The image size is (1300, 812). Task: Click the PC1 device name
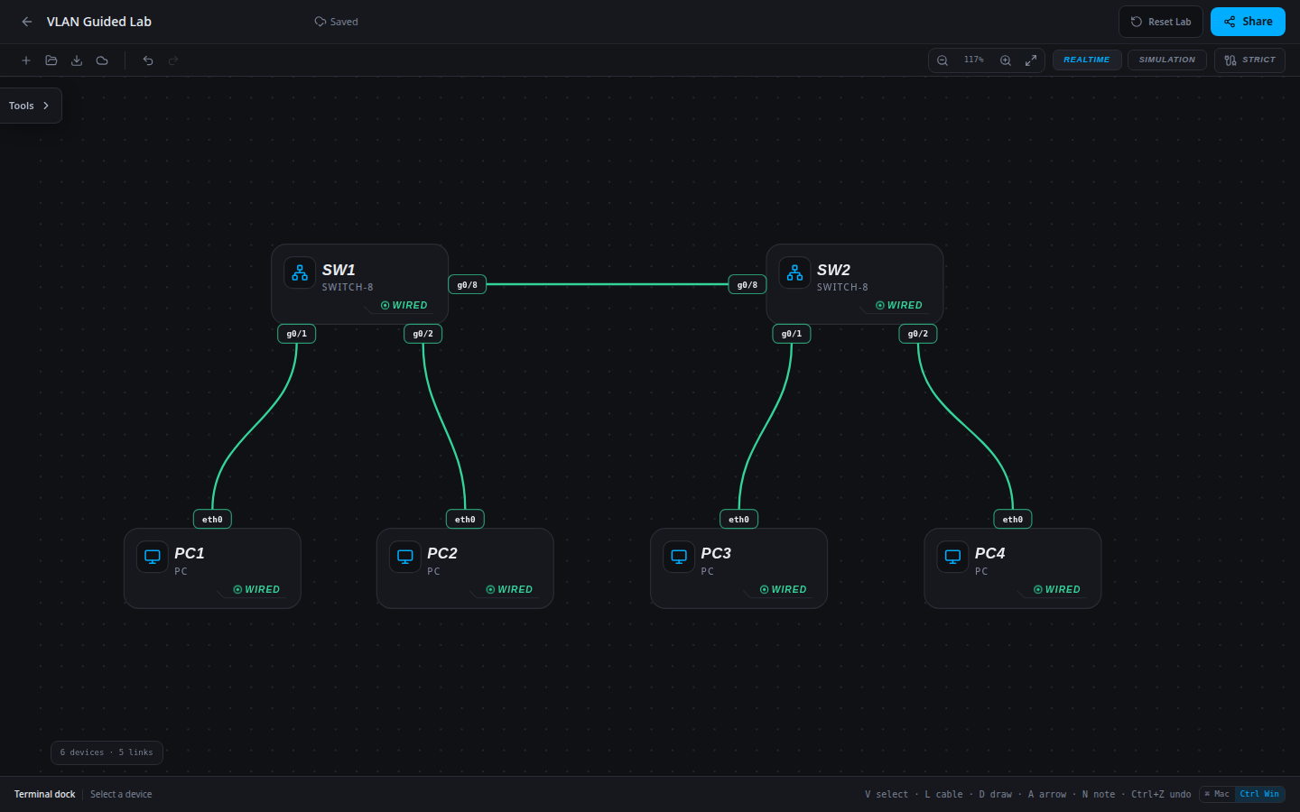click(190, 553)
